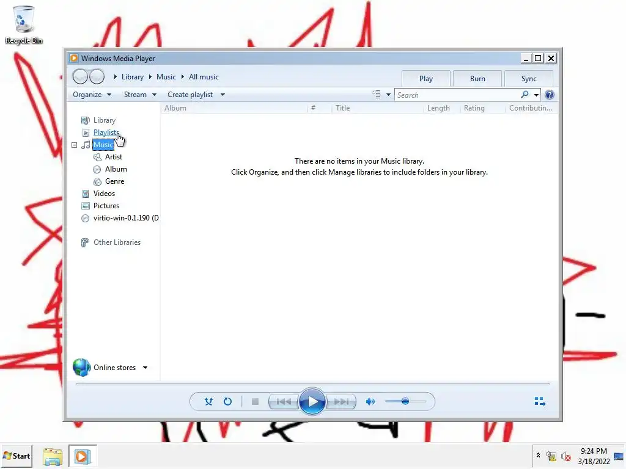
Task: Select Genre under Music
Action: [114, 181]
